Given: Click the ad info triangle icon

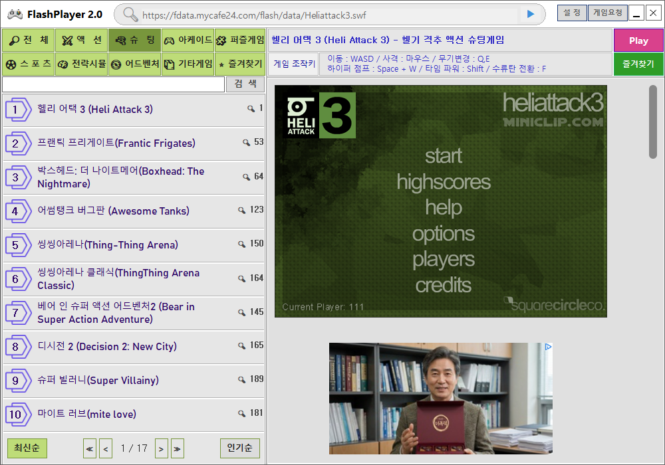Looking at the screenshot, I should click(548, 347).
